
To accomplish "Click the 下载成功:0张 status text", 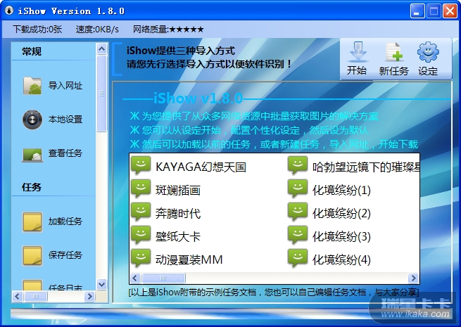I will 37,29.
